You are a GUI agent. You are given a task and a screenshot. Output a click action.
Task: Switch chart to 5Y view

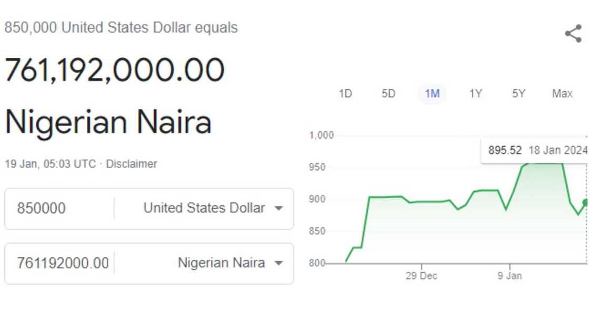519,93
